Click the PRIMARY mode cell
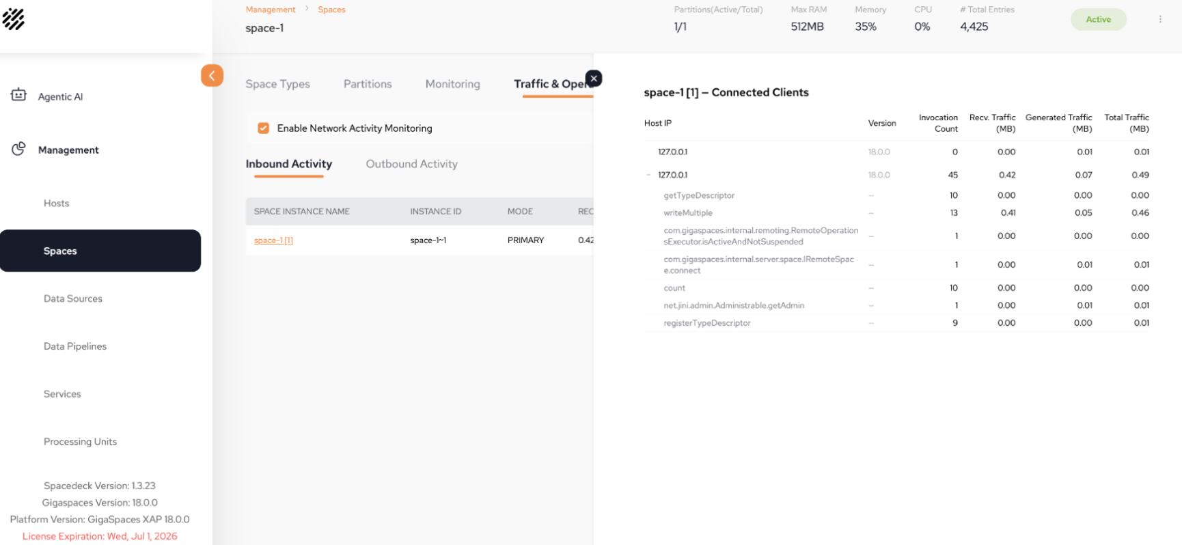The width and height of the screenshot is (1182, 545). click(525, 240)
